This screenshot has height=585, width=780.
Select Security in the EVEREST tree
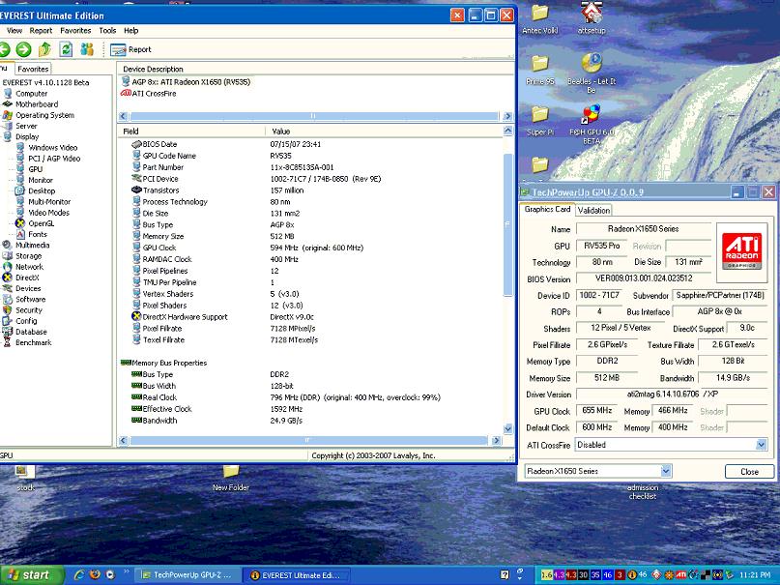(29, 310)
